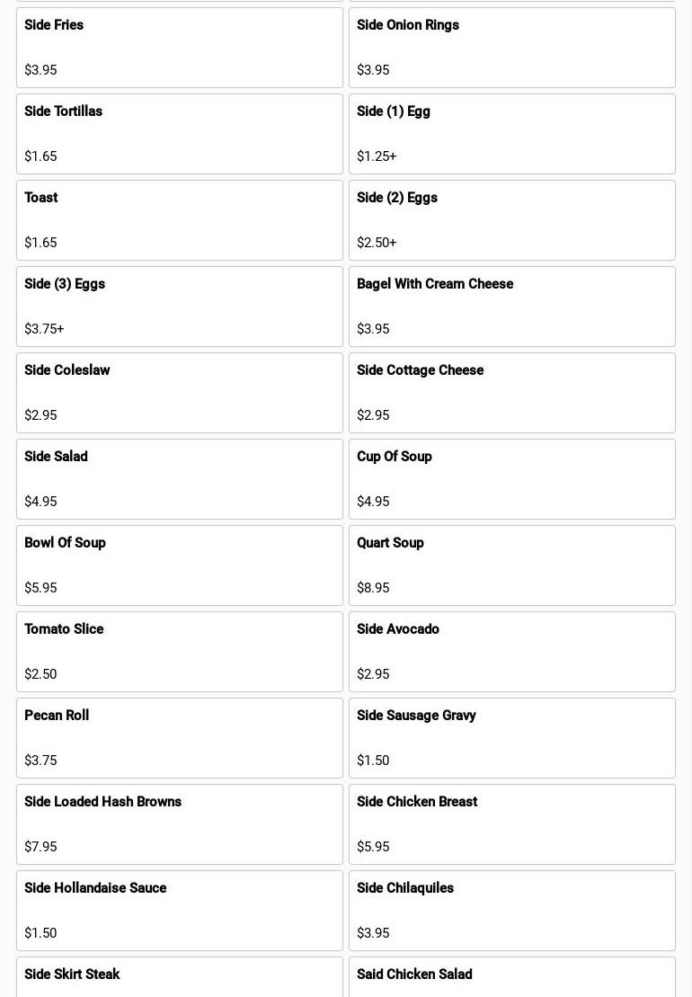692x997 pixels.
Task: Select the Pecan Roll item
Action: pos(180,738)
